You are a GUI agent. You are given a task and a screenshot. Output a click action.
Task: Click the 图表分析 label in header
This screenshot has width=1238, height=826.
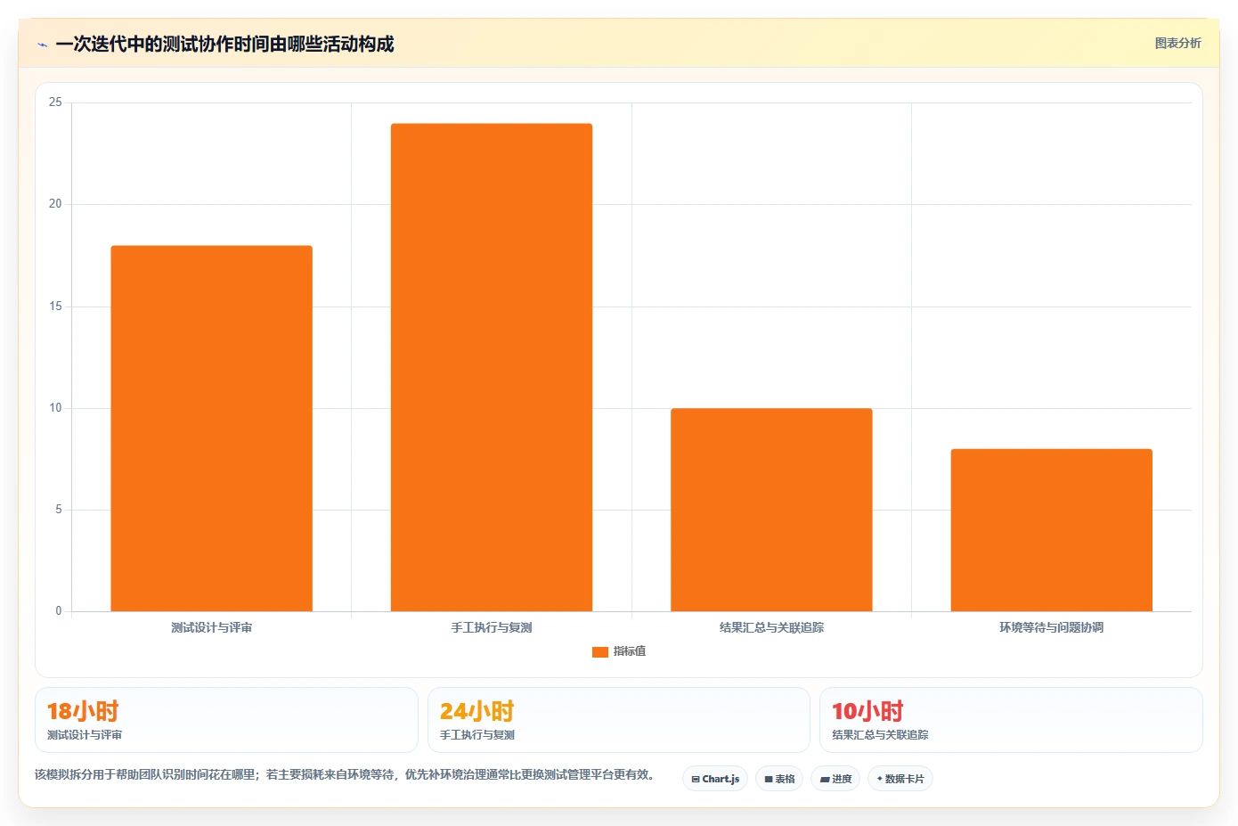1177,43
